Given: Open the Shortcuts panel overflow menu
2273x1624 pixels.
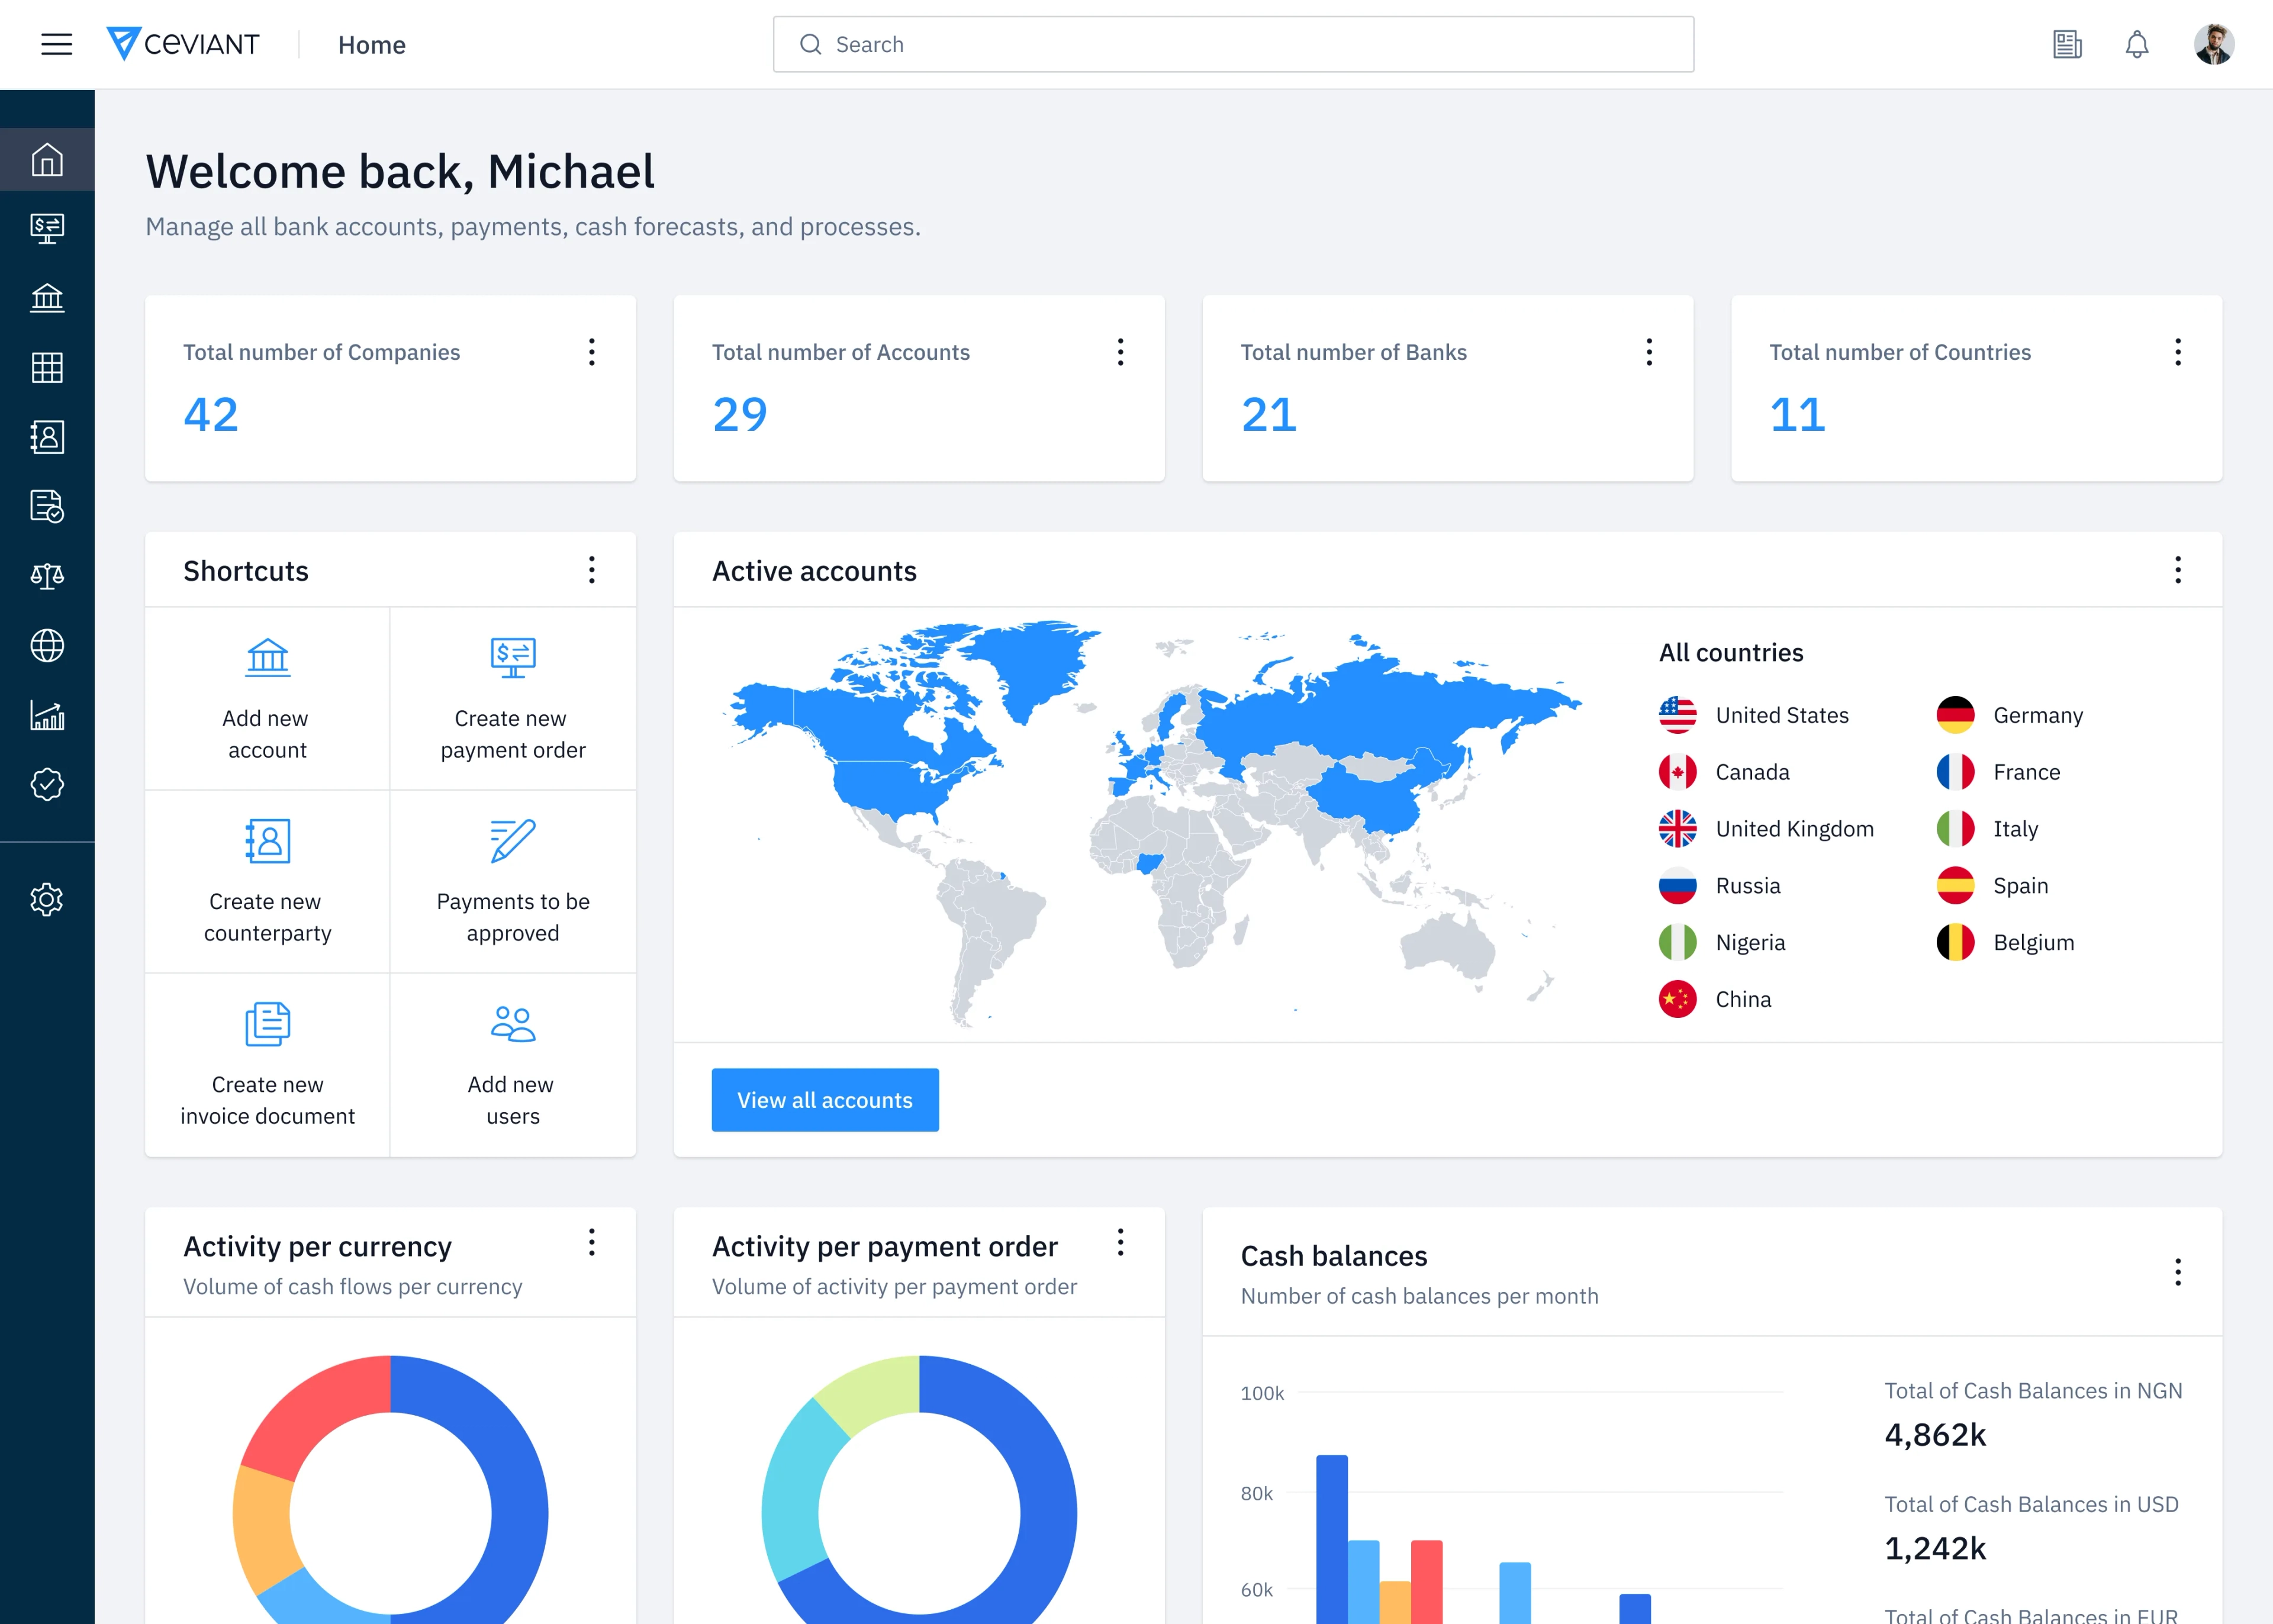Looking at the screenshot, I should click(x=591, y=570).
